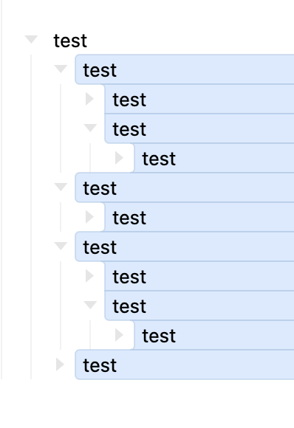Select the deepest test row in third branch
Screen dimensions: 294x428
(214, 335)
